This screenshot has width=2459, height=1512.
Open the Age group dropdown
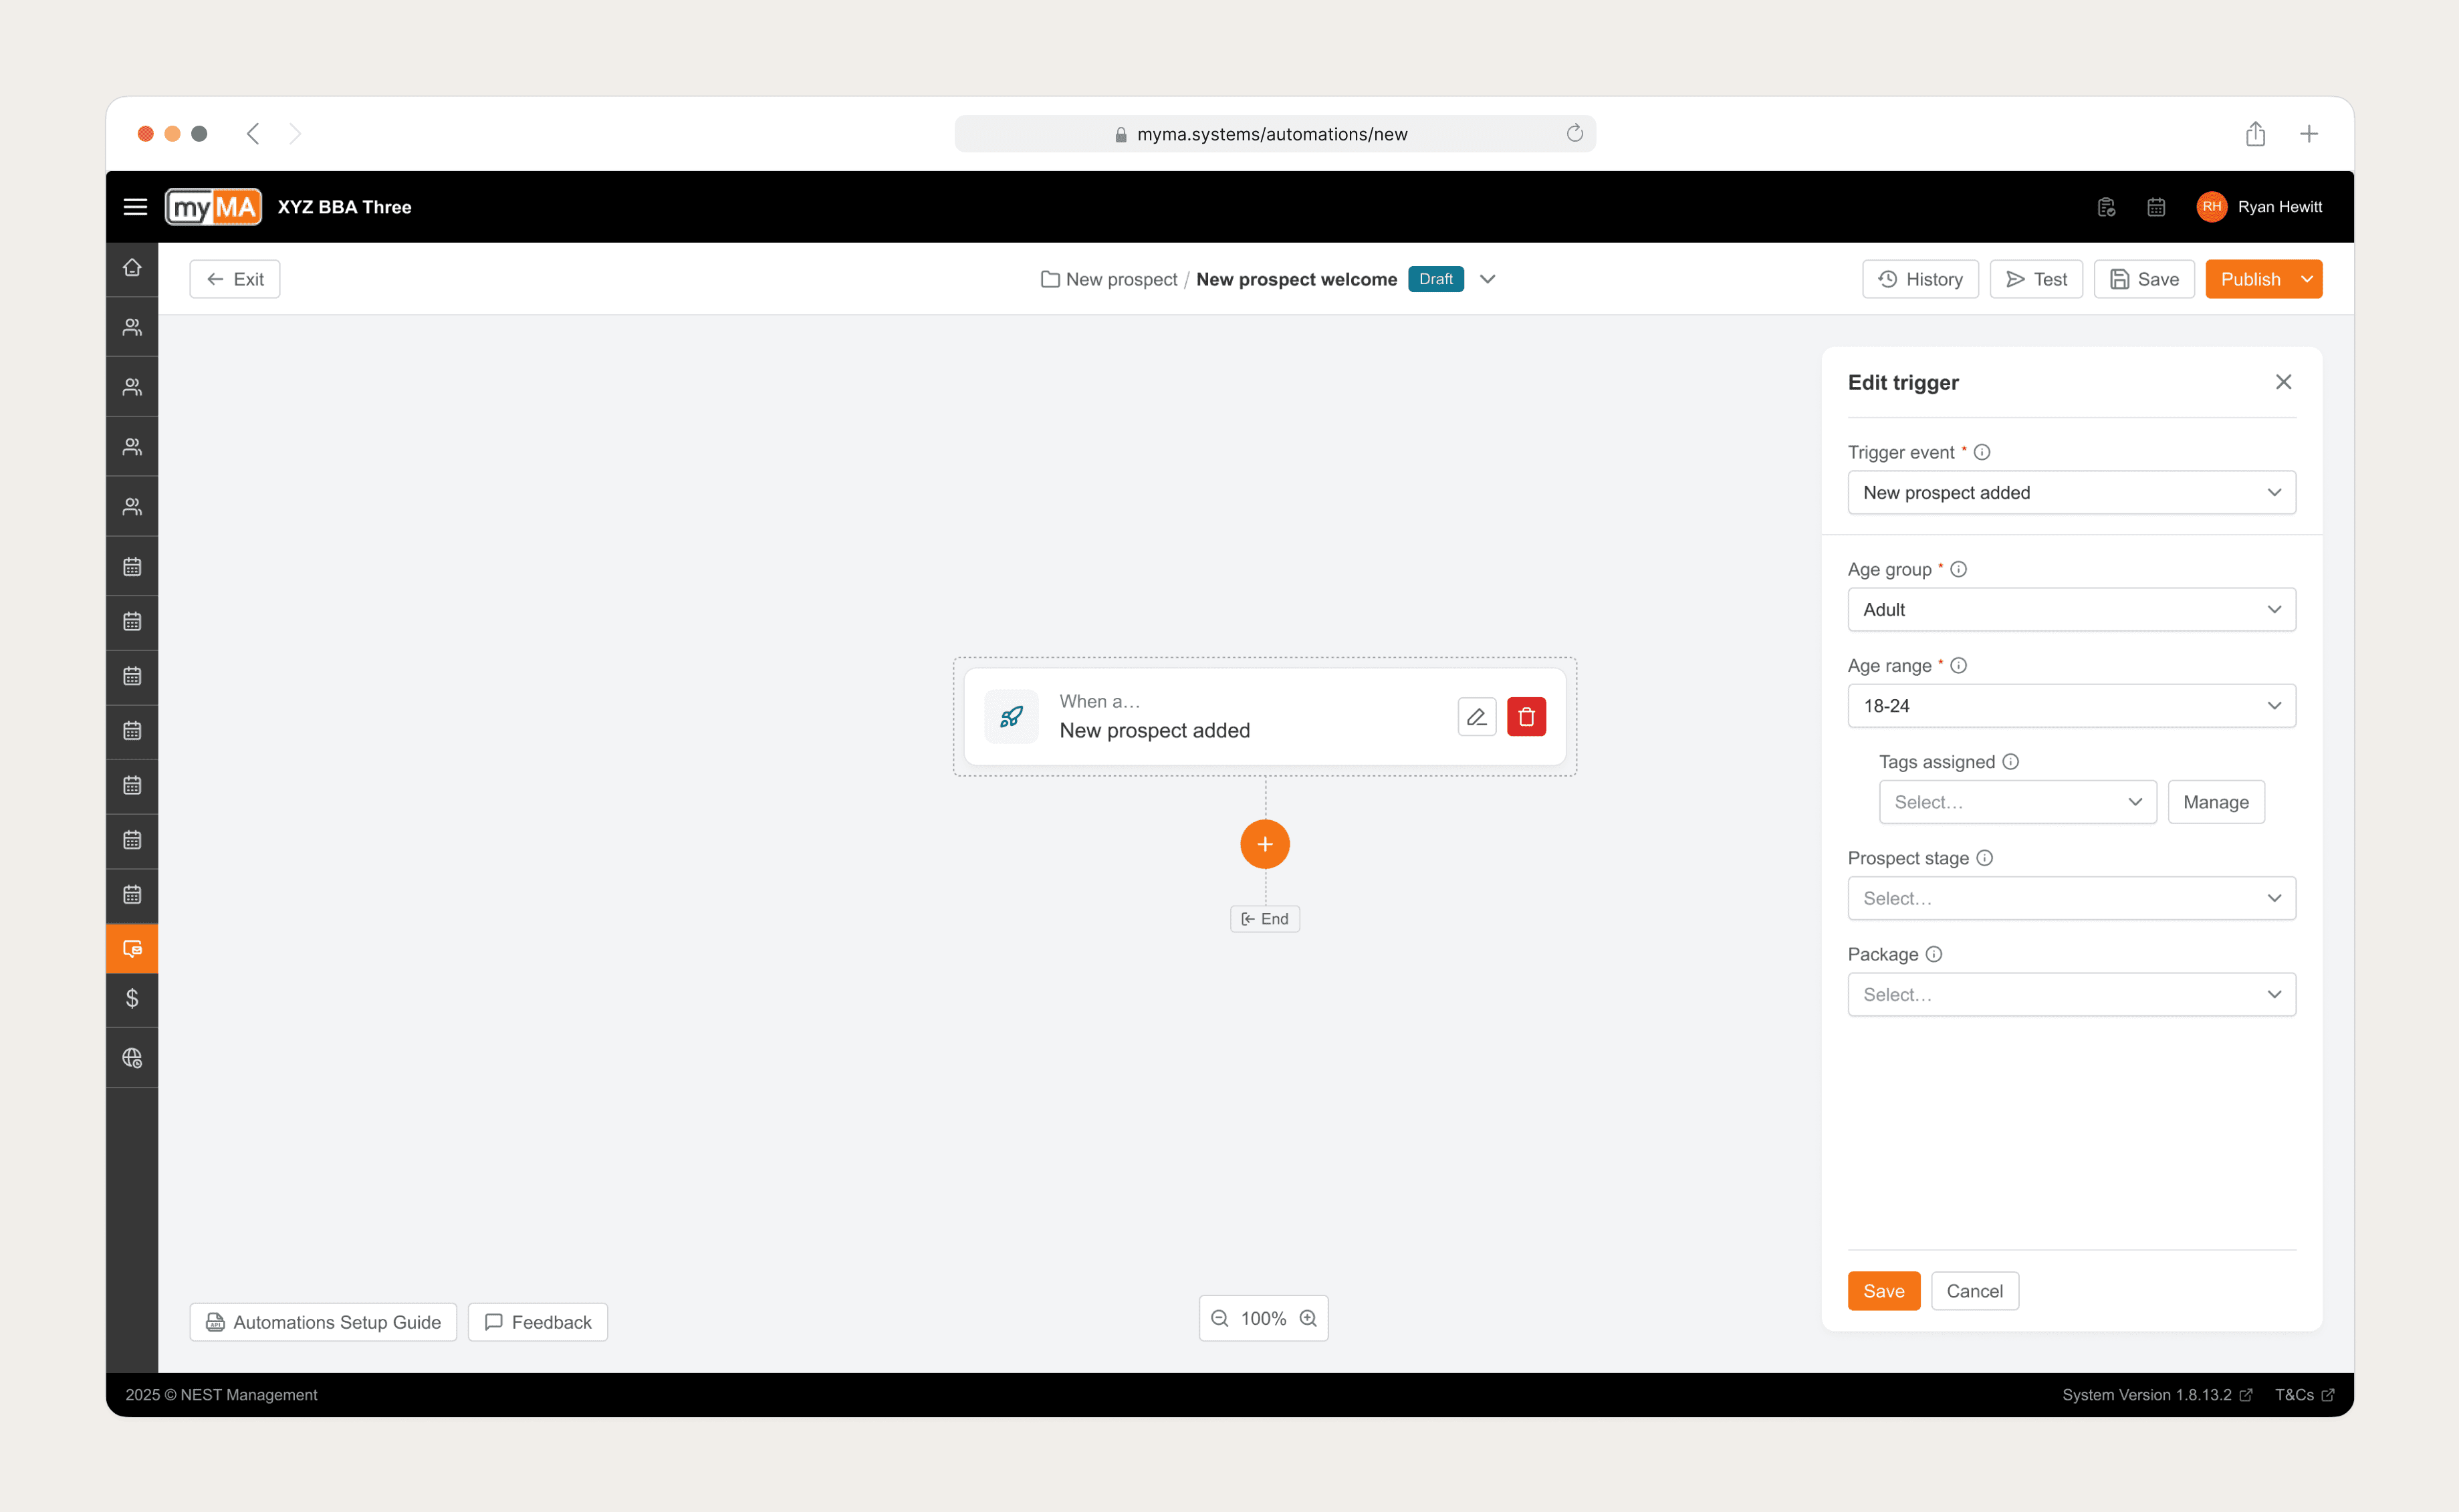tap(2071, 609)
